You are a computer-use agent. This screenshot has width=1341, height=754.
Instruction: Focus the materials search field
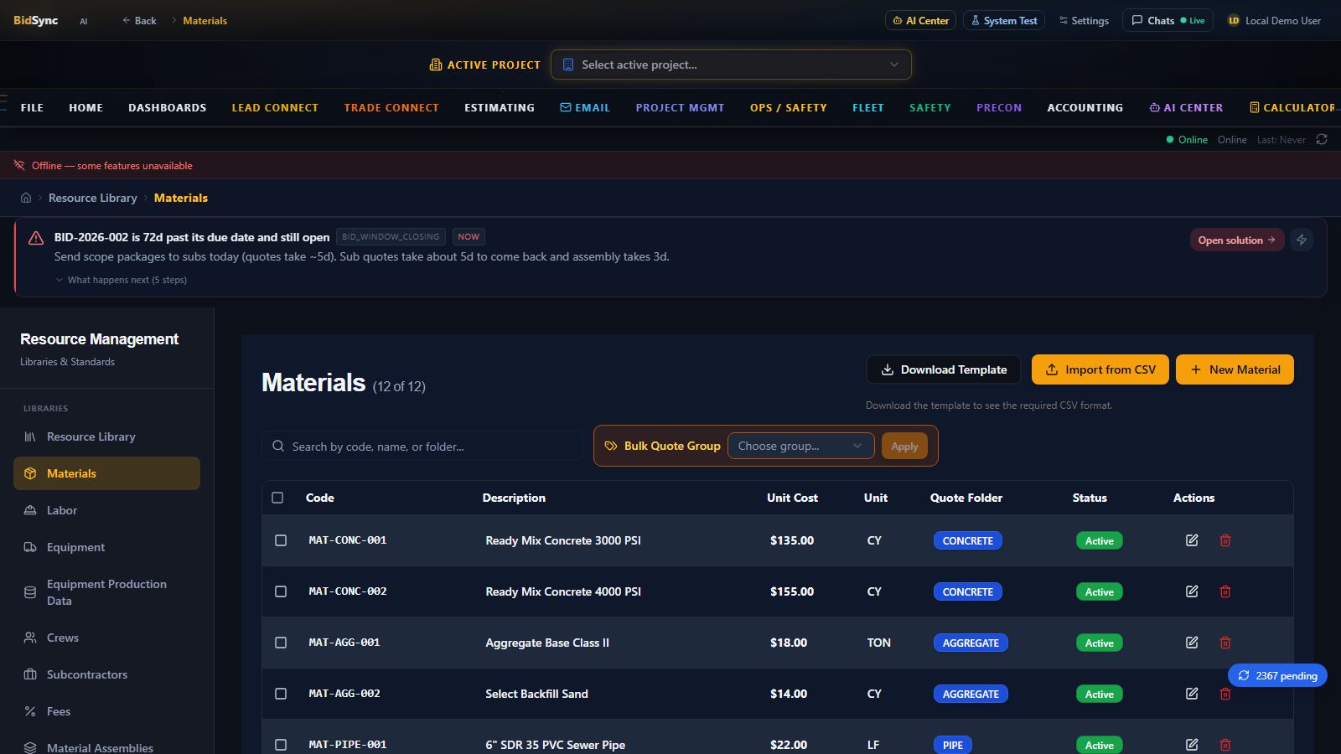422,447
